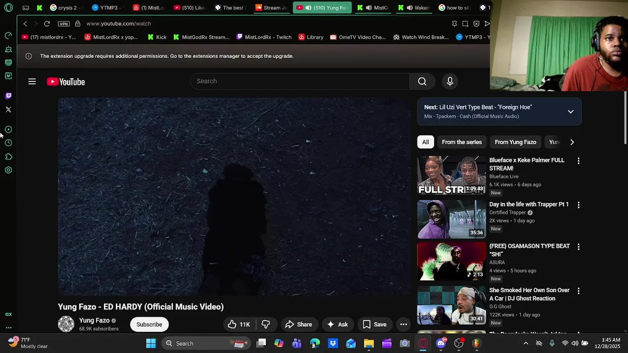Share the Yung Fazo video
Image resolution: width=628 pixels, height=353 pixels.
[x=298, y=324]
